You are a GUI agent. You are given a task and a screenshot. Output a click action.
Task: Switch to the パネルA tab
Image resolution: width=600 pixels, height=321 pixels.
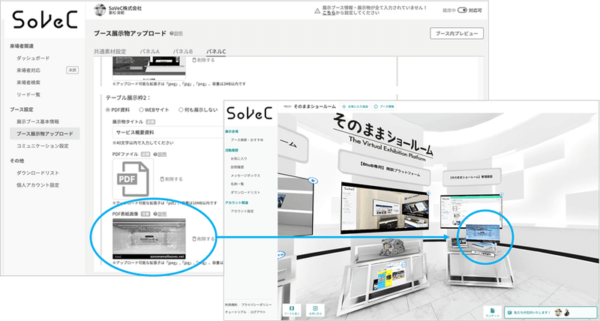[149, 52]
